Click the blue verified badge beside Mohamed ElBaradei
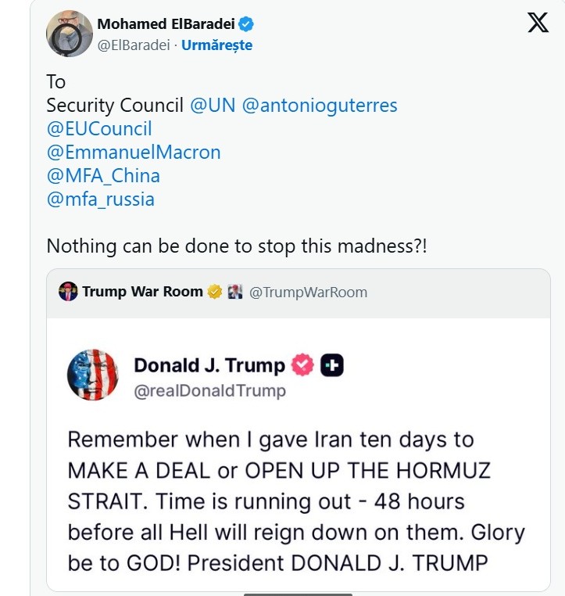This screenshot has height=596, width=565. pyautogui.click(x=245, y=23)
